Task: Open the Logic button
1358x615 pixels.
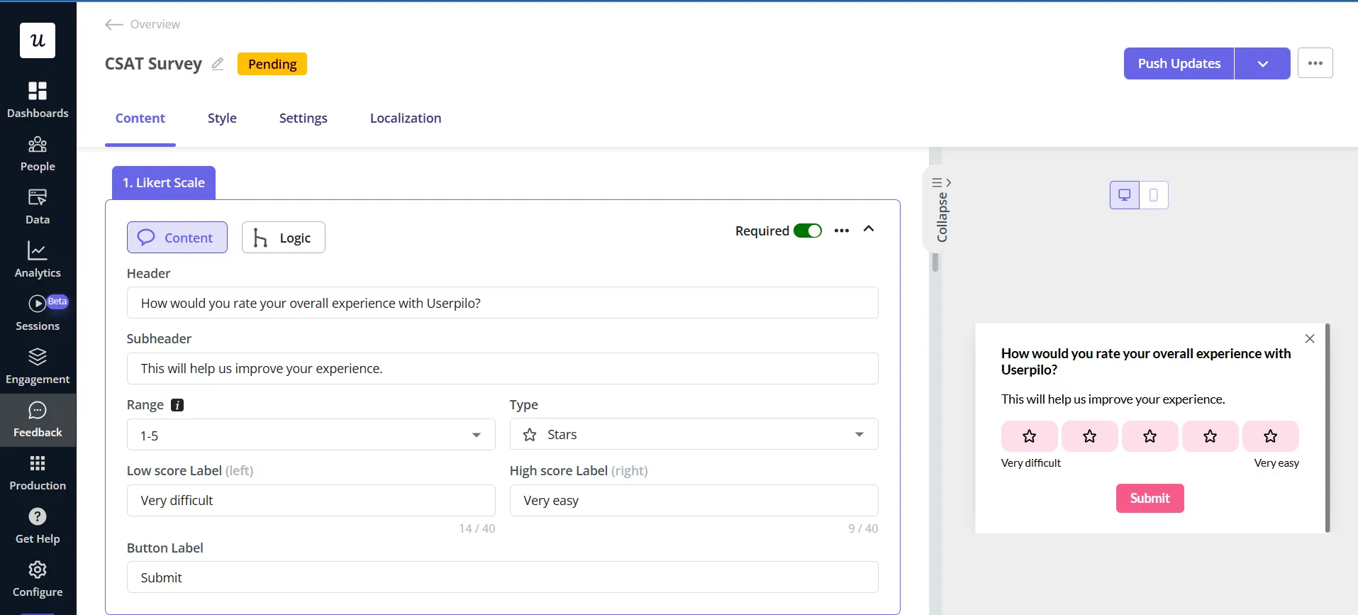Action: pyautogui.click(x=283, y=238)
